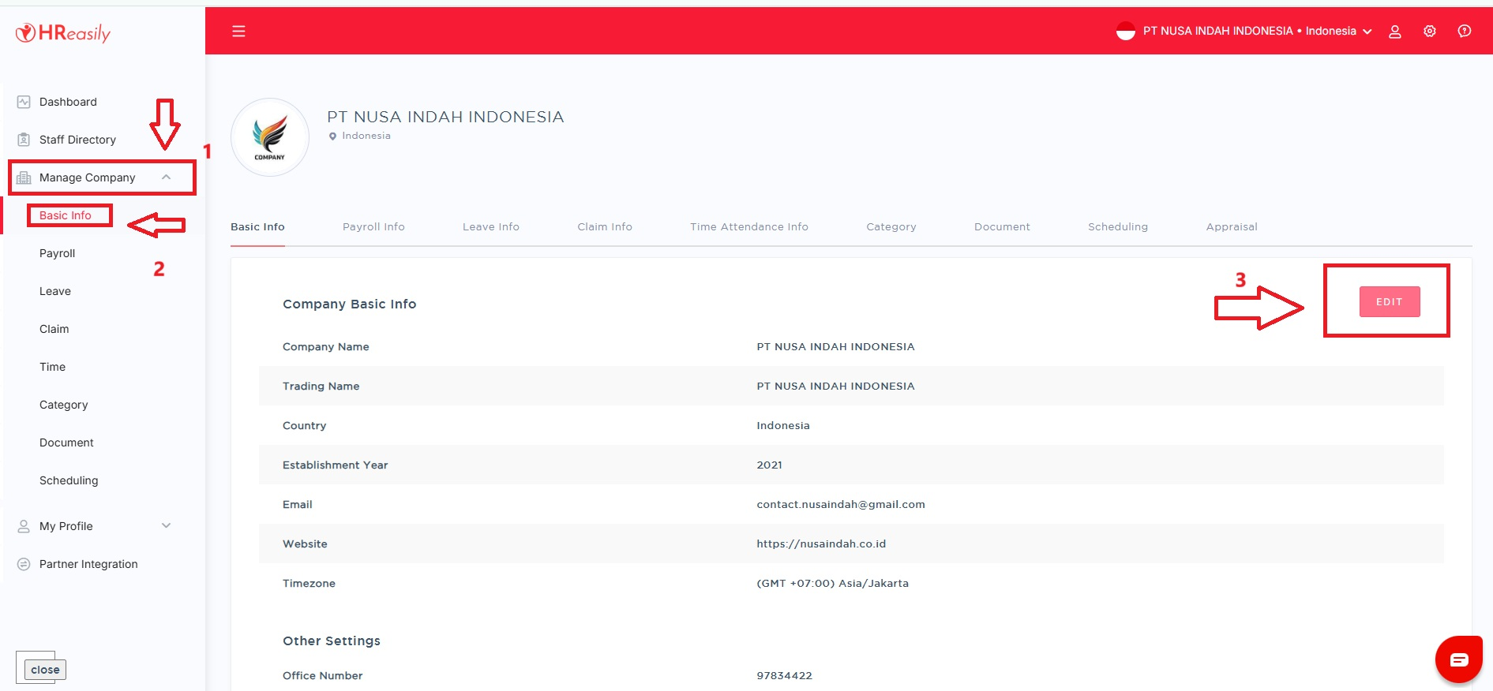Switch to the Category tab

coord(891,227)
